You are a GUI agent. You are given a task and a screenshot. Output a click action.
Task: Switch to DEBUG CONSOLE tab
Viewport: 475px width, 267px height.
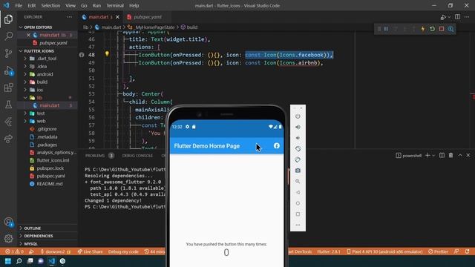137,155
